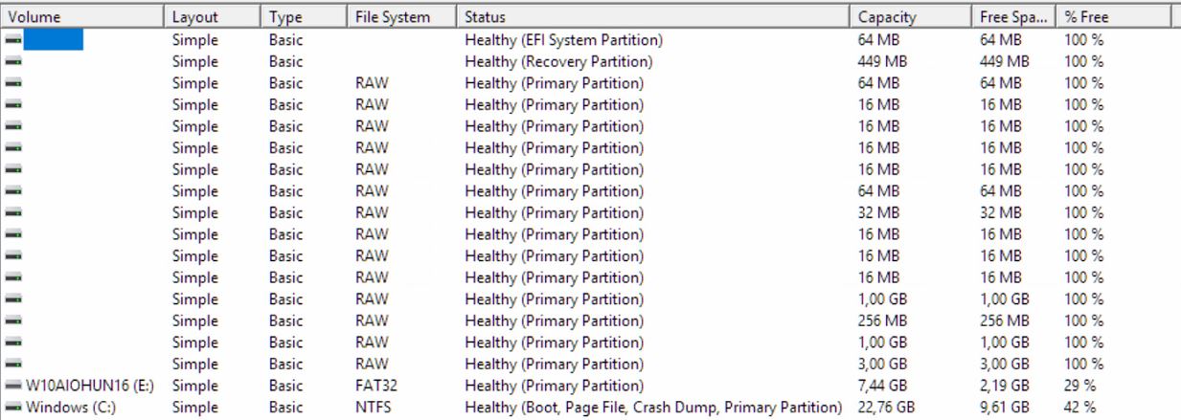Click the 'Healthy (Primary Partition)' status in the 32 MB row
Screen dimensions: 1181x420
pos(554,213)
